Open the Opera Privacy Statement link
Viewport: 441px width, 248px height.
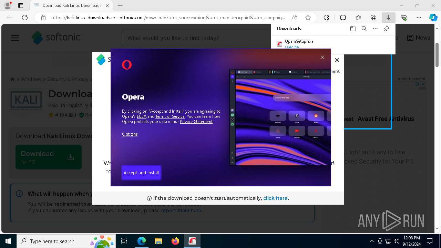click(x=196, y=122)
